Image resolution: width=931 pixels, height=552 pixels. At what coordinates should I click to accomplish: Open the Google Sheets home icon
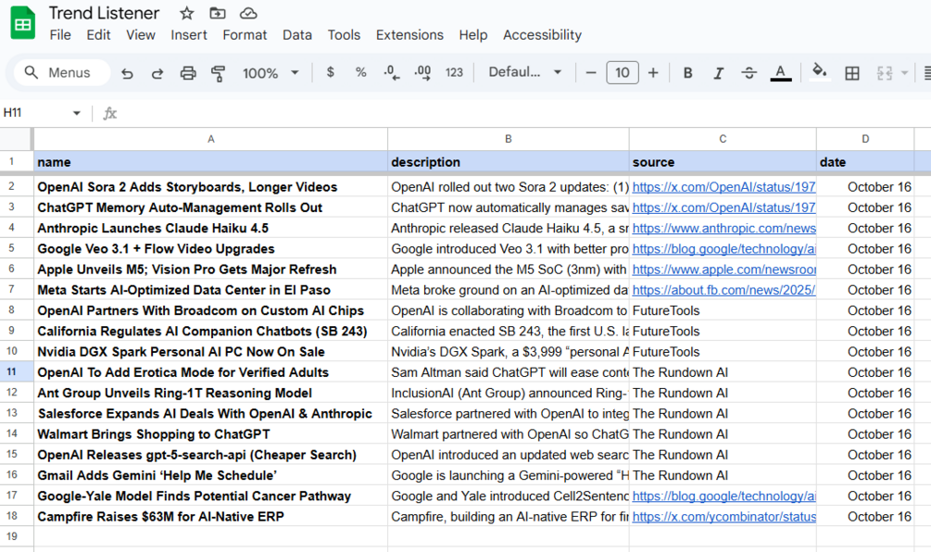(23, 22)
